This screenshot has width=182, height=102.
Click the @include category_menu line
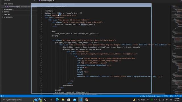75,24
